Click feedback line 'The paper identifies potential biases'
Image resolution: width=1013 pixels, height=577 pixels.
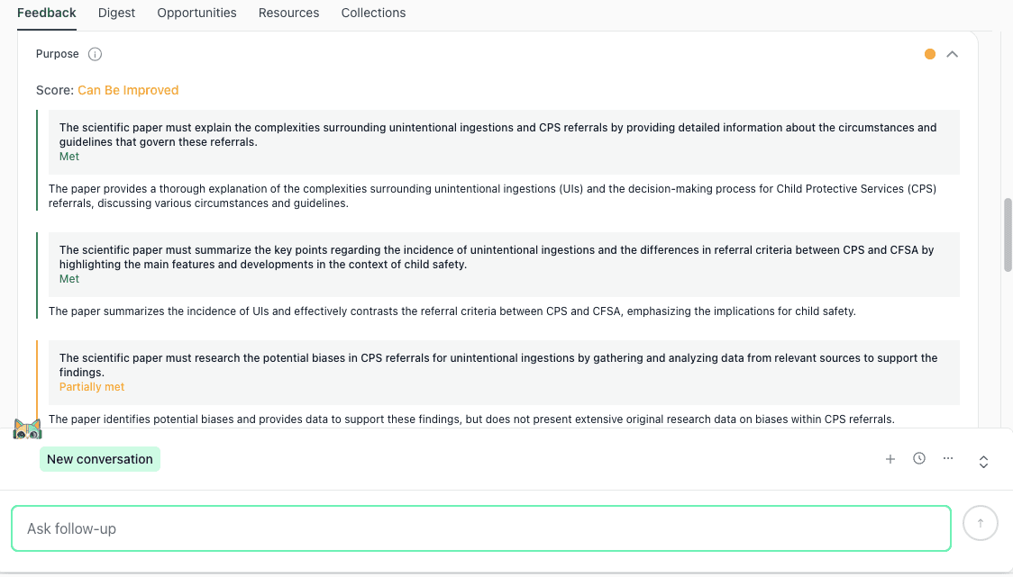[471, 419]
